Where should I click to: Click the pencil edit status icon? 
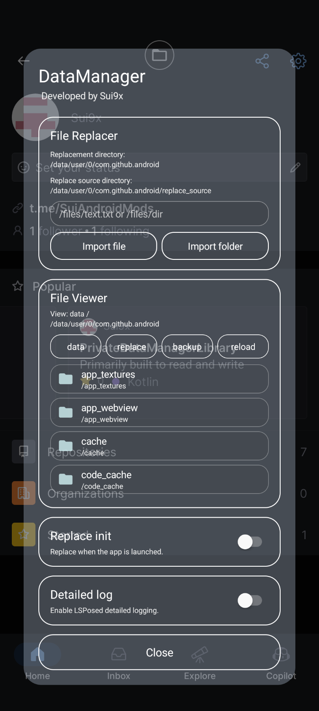295,167
